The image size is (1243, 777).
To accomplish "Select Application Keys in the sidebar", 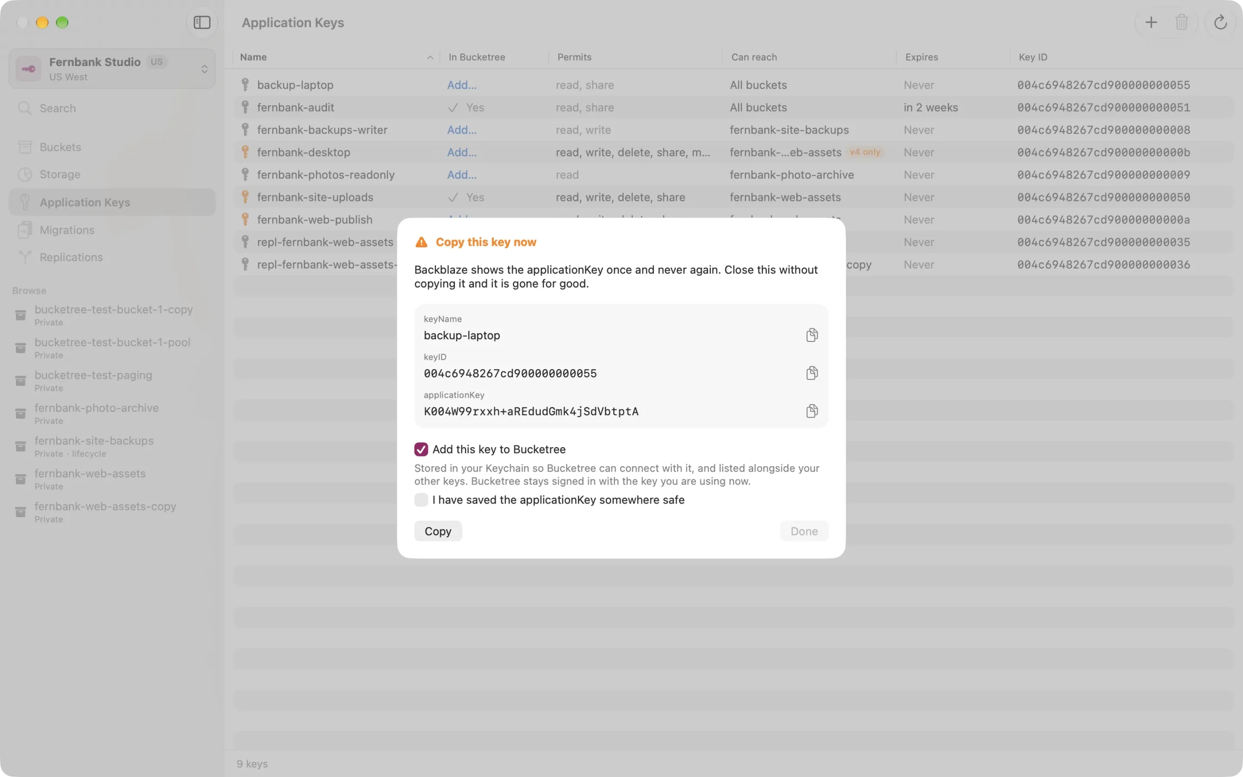I will coord(112,203).
